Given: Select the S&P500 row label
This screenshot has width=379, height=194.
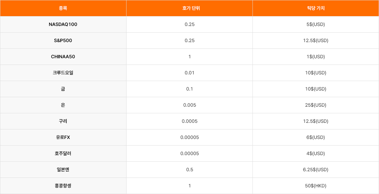Looking at the screenshot, I should pos(63,41).
